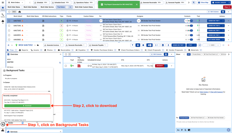Click the fullscreen expand icon in detail toolbar

(223, 45)
